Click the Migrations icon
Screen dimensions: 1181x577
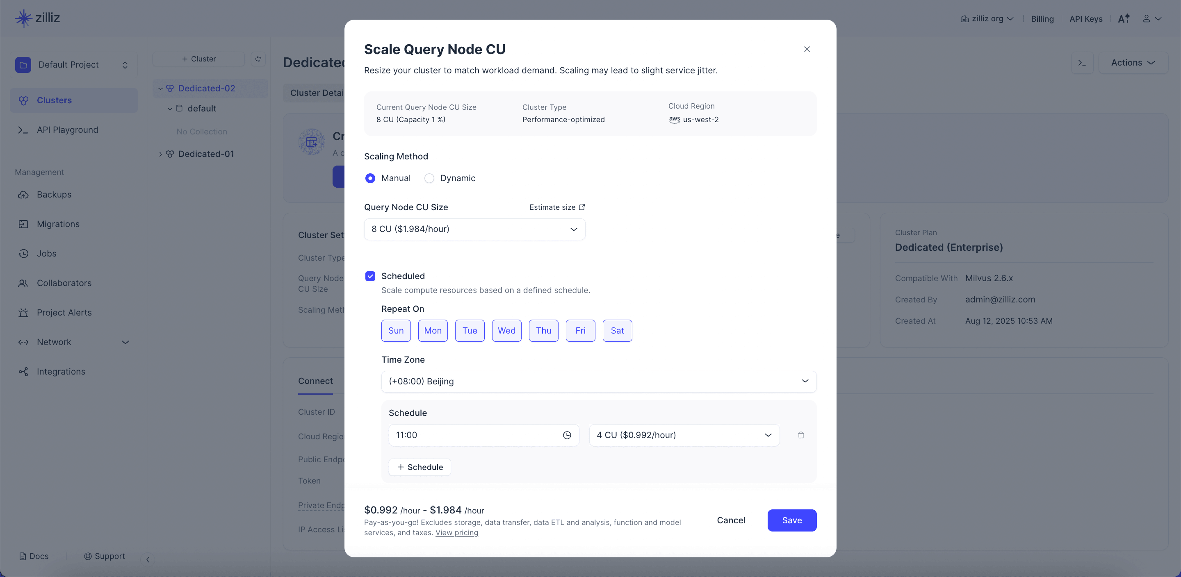pos(23,224)
